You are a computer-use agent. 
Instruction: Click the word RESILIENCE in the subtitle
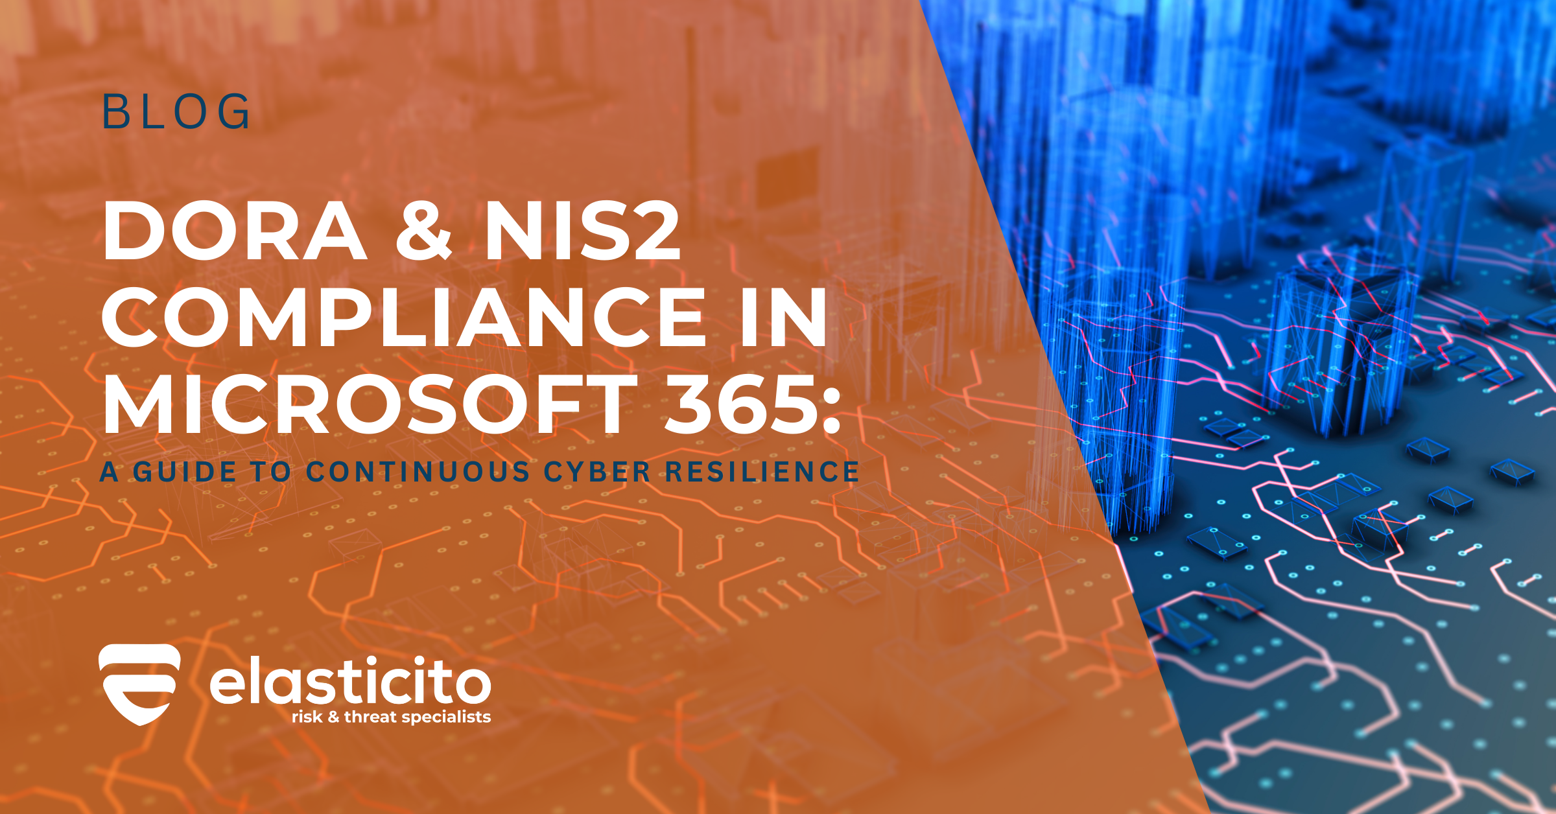(762, 472)
